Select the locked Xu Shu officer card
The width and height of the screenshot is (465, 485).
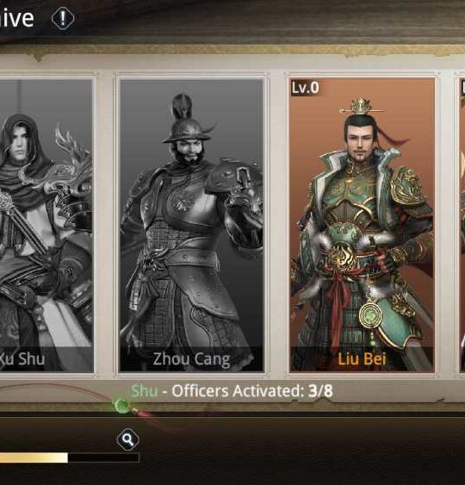pyautogui.click(x=46, y=225)
